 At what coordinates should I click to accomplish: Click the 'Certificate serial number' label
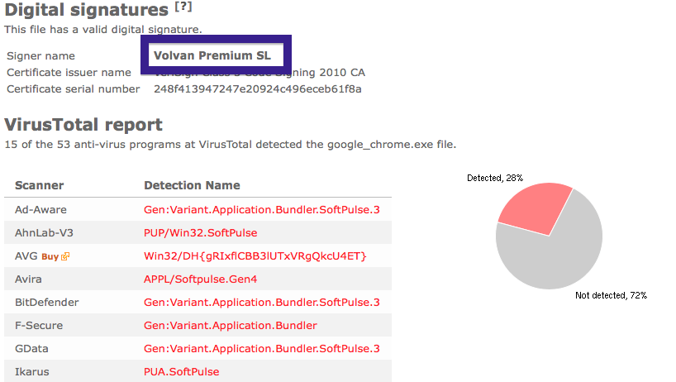tap(74, 89)
